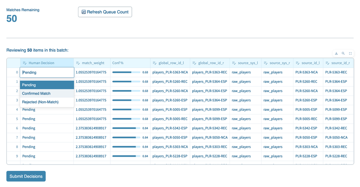The image size is (360, 187).
Task: Click the 0.68 confidence value in row 5
Action: coord(145,119)
